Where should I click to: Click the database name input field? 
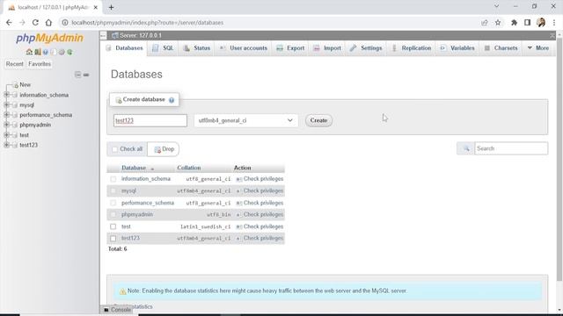click(x=150, y=120)
